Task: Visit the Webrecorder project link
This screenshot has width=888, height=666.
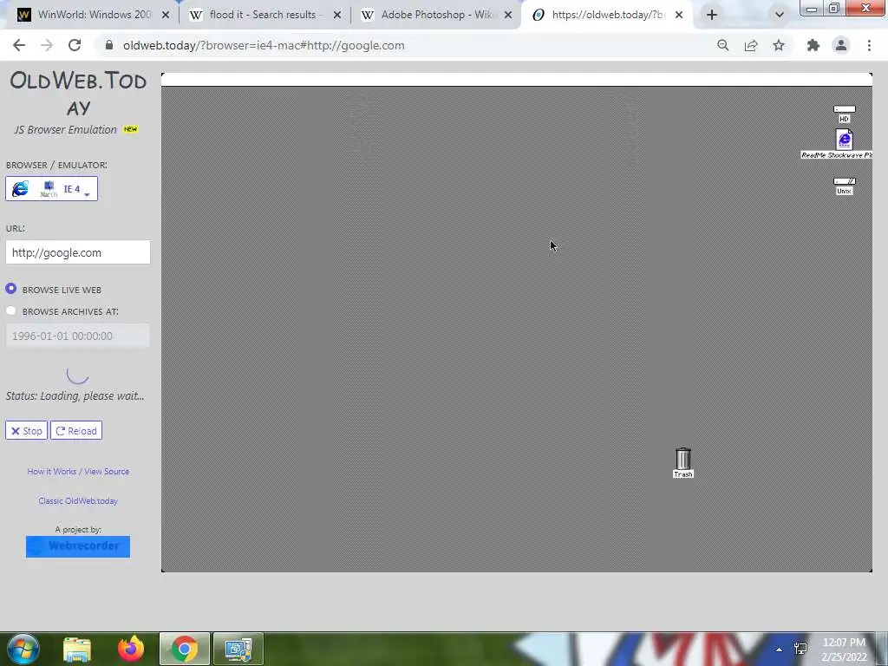Action: (x=78, y=546)
